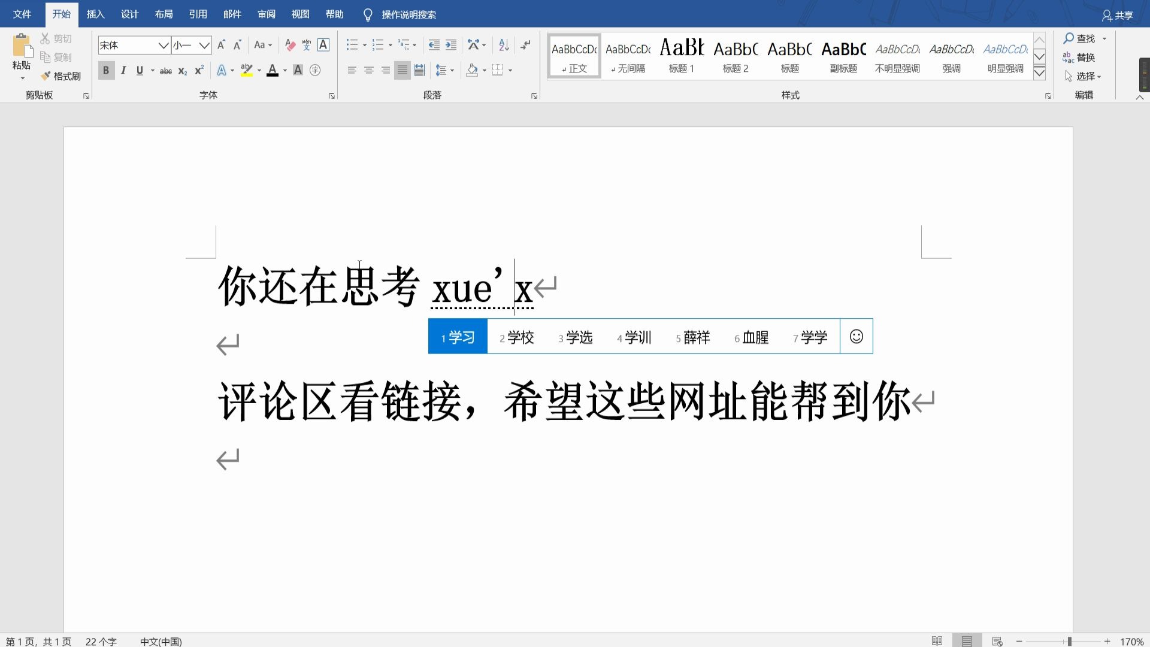1150x647 pixels.
Task: Choose IME candidate 1 学习
Action: [458, 337]
